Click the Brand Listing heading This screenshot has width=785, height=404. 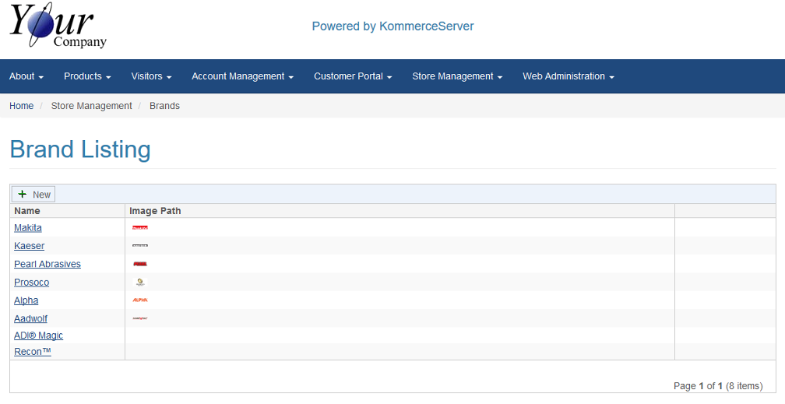pos(80,149)
